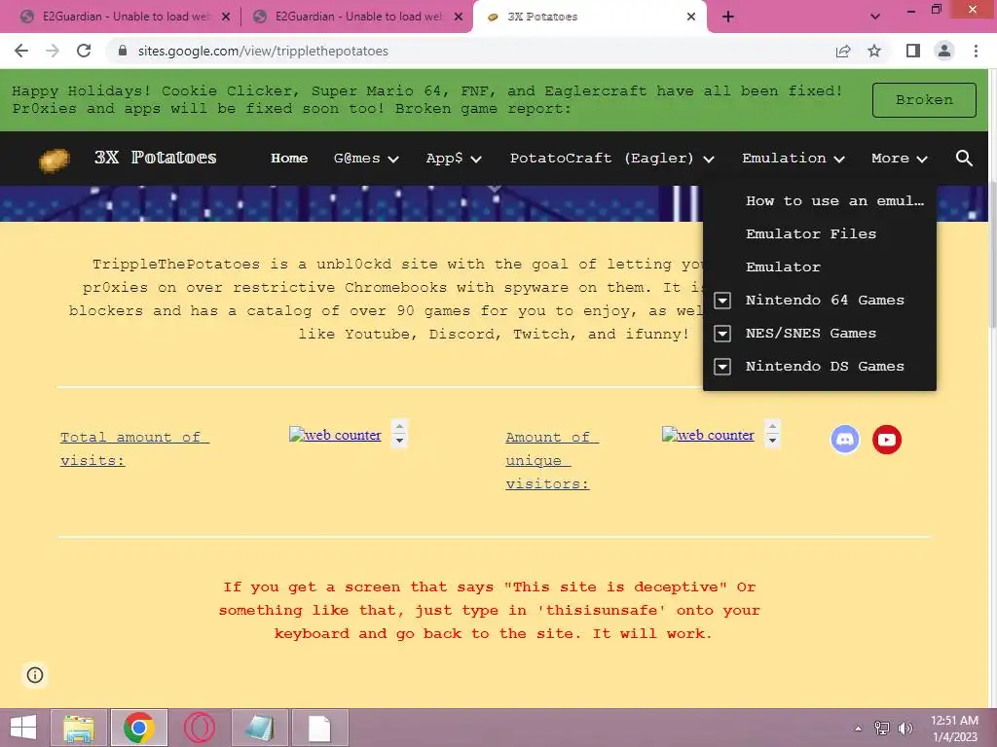
Task: Click the stepper beside total visits counter
Action: [399, 433]
